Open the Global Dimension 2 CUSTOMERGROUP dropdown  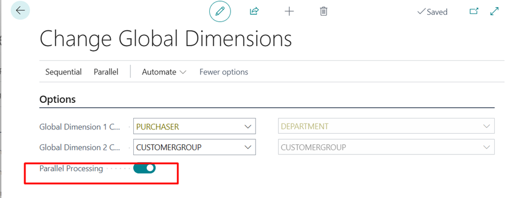pos(247,147)
